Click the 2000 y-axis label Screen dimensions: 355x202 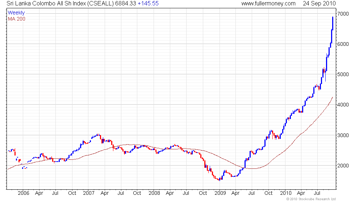pos(343,166)
